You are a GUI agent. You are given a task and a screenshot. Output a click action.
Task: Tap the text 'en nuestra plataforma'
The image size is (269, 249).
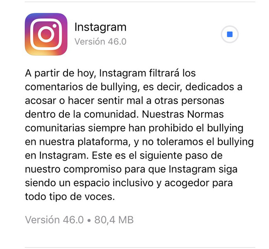click(77, 142)
